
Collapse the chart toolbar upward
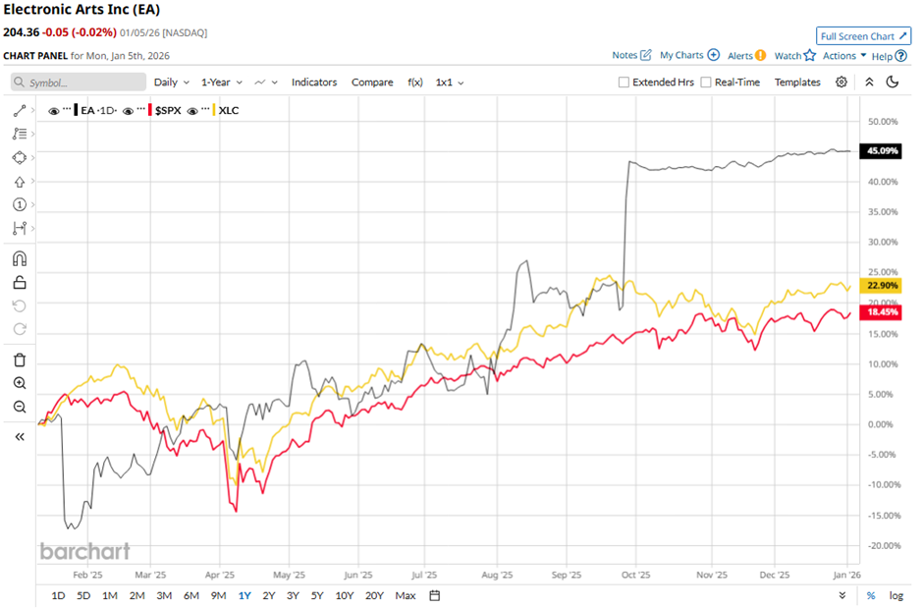click(x=869, y=83)
